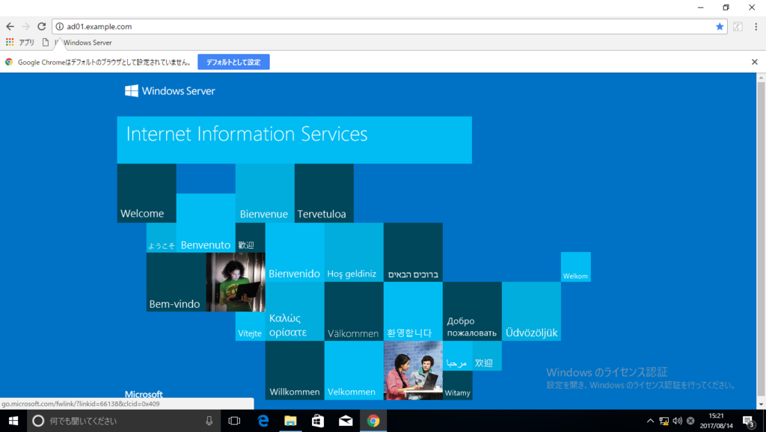Open the network status tray icon
The height and width of the screenshot is (432, 766).
pos(664,421)
